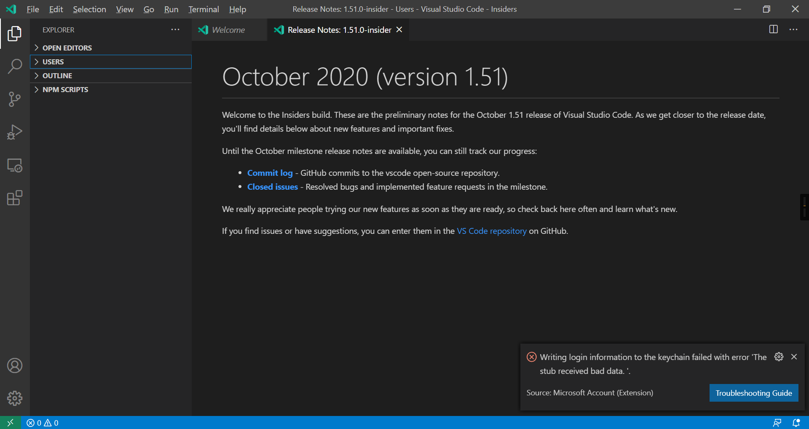Click the remote connection icon in status bar
Image resolution: width=809 pixels, height=429 pixels.
tap(10, 422)
